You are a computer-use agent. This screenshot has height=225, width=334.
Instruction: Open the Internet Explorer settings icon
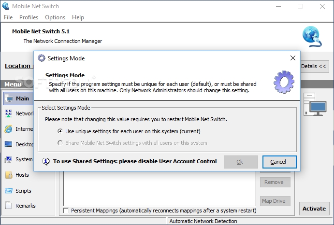[x=8, y=129]
